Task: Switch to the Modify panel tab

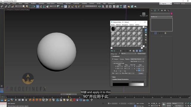Action: 155,11
